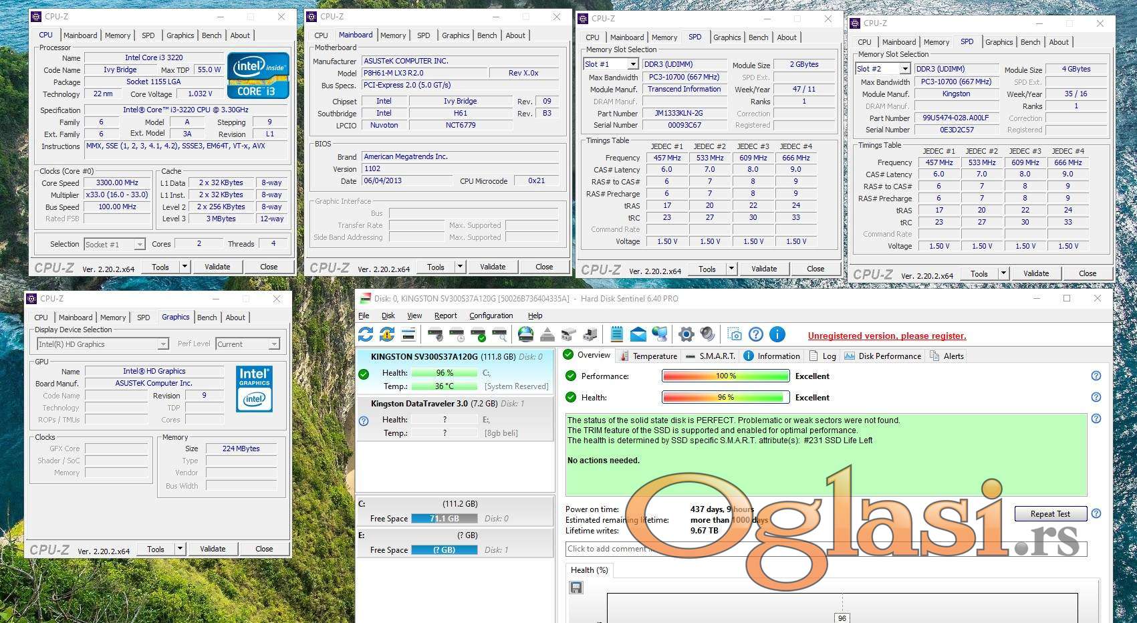
Task: Click the globe-on-disk toolbar icon
Action: pos(526,334)
